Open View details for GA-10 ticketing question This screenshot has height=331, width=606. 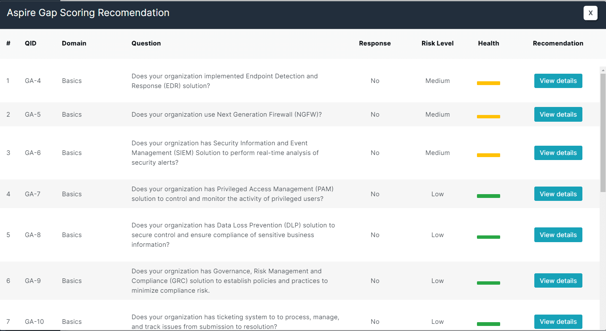point(558,322)
